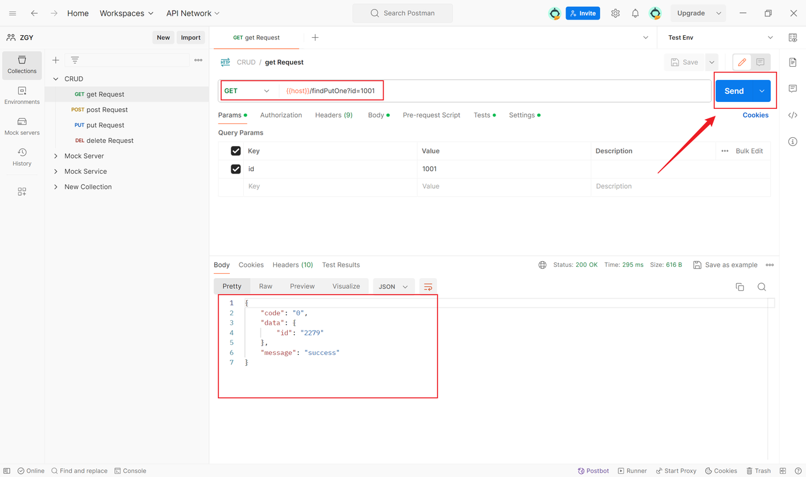Open the tabs list chevron
Screen dimensions: 806x477
645,38
